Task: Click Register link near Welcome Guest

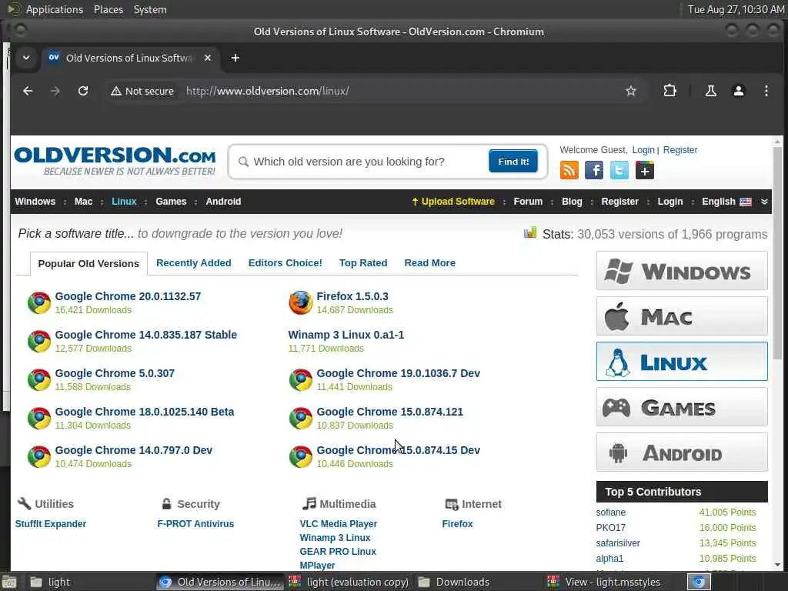Action: pos(680,150)
